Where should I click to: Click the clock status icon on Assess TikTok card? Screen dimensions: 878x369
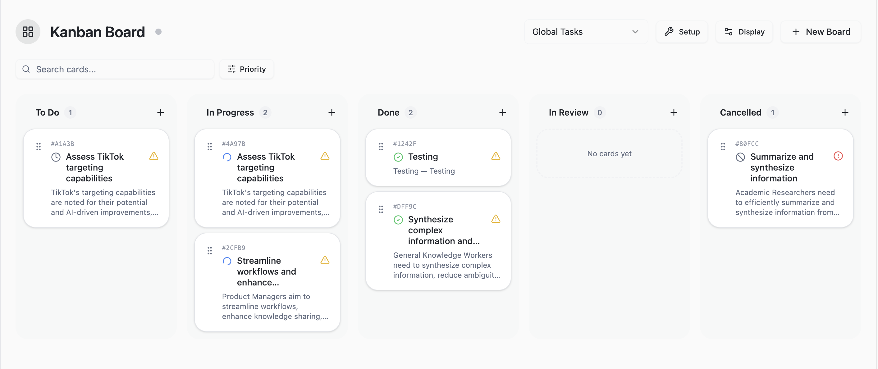click(x=56, y=157)
